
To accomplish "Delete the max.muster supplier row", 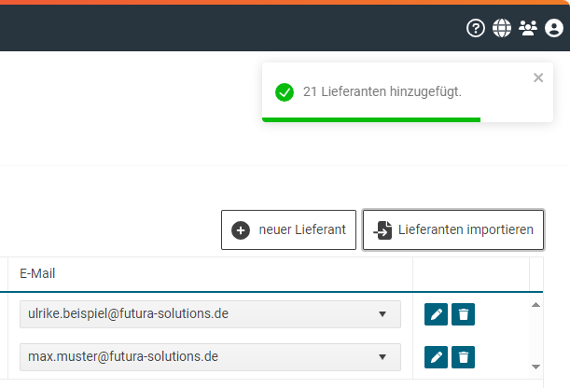I will 463,356.
